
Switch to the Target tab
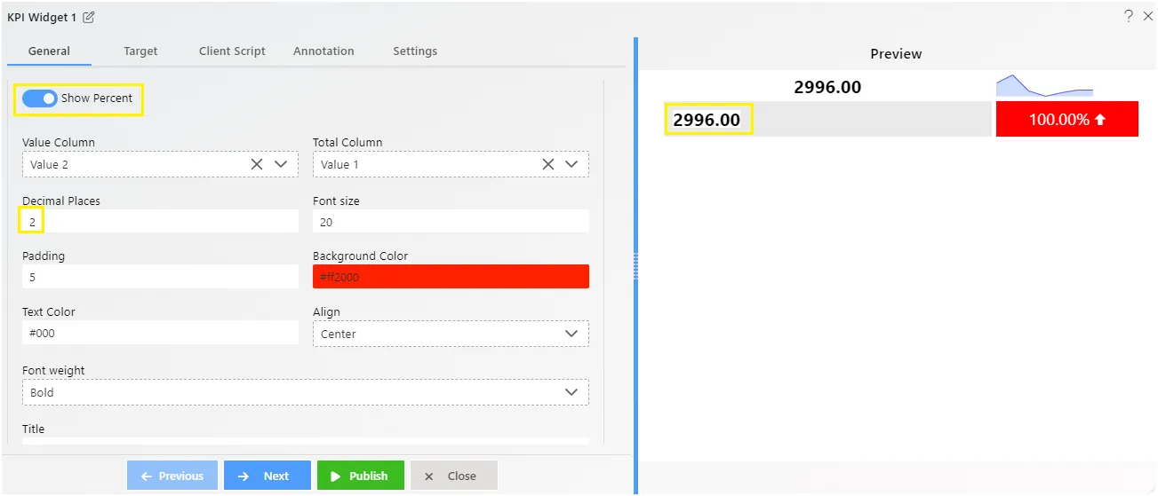coord(140,51)
